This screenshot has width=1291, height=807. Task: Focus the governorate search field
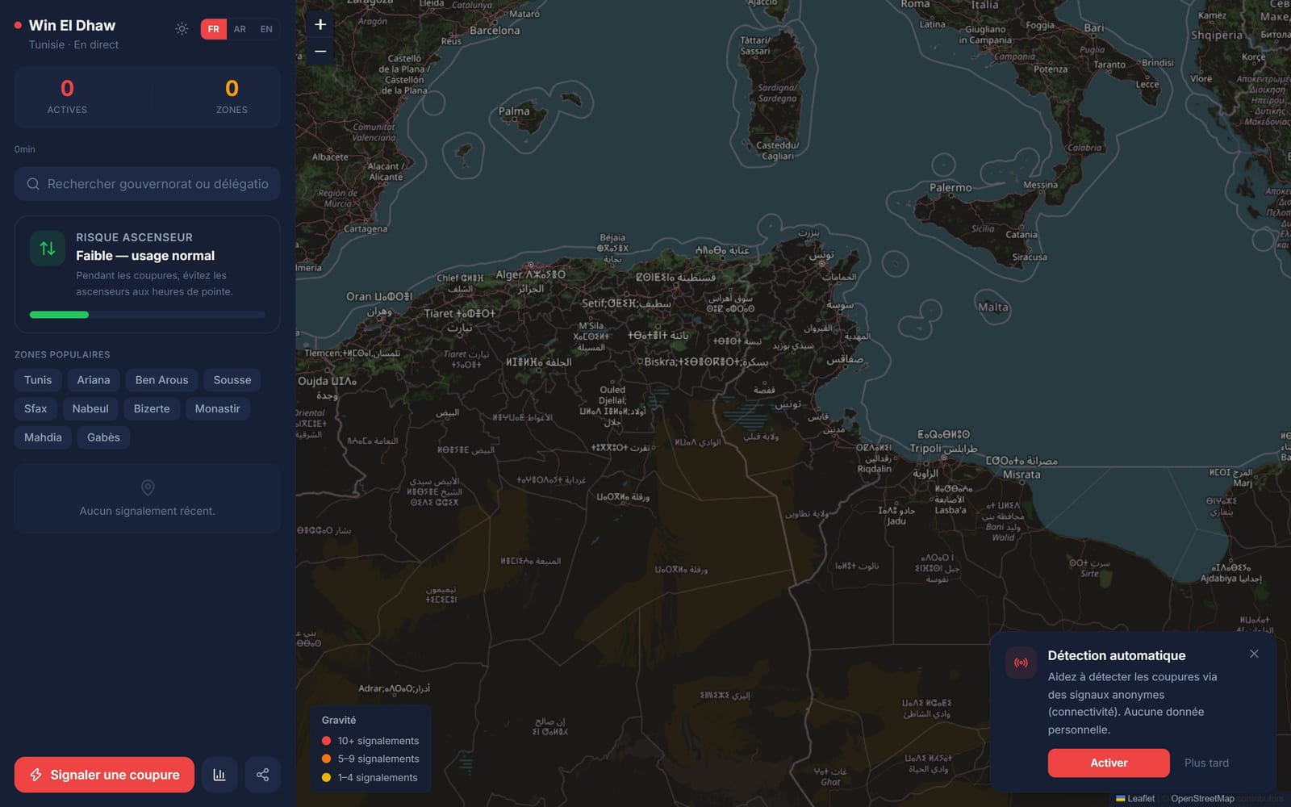(x=147, y=184)
